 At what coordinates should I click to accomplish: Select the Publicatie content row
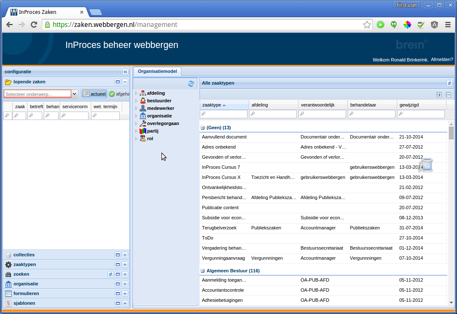(x=323, y=208)
